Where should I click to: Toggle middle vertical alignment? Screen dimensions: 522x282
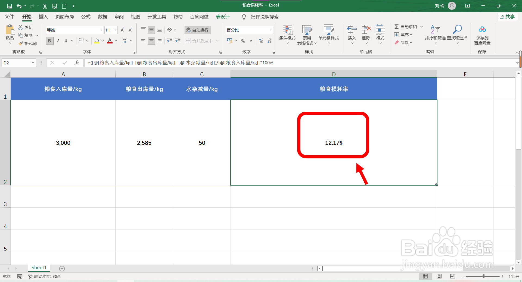(x=151, y=30)
